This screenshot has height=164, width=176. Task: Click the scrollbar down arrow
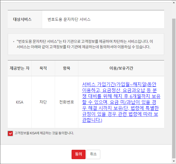click(174, 161)
